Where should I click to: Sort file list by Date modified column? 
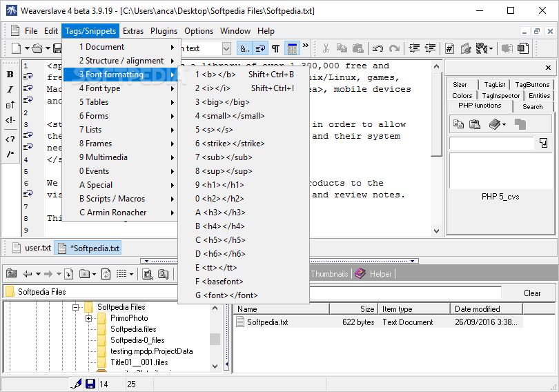pyautogui.click(x=487, y=309)
